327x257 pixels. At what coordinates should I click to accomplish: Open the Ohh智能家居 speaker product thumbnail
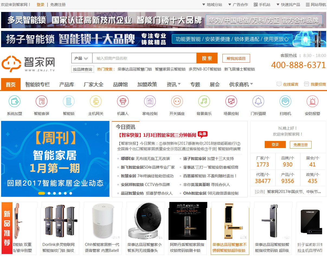[x=103, y=221]
